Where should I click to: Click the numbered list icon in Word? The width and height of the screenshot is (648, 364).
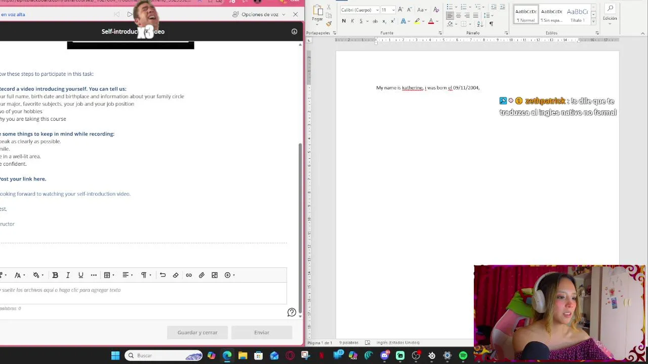pos(463,7)
